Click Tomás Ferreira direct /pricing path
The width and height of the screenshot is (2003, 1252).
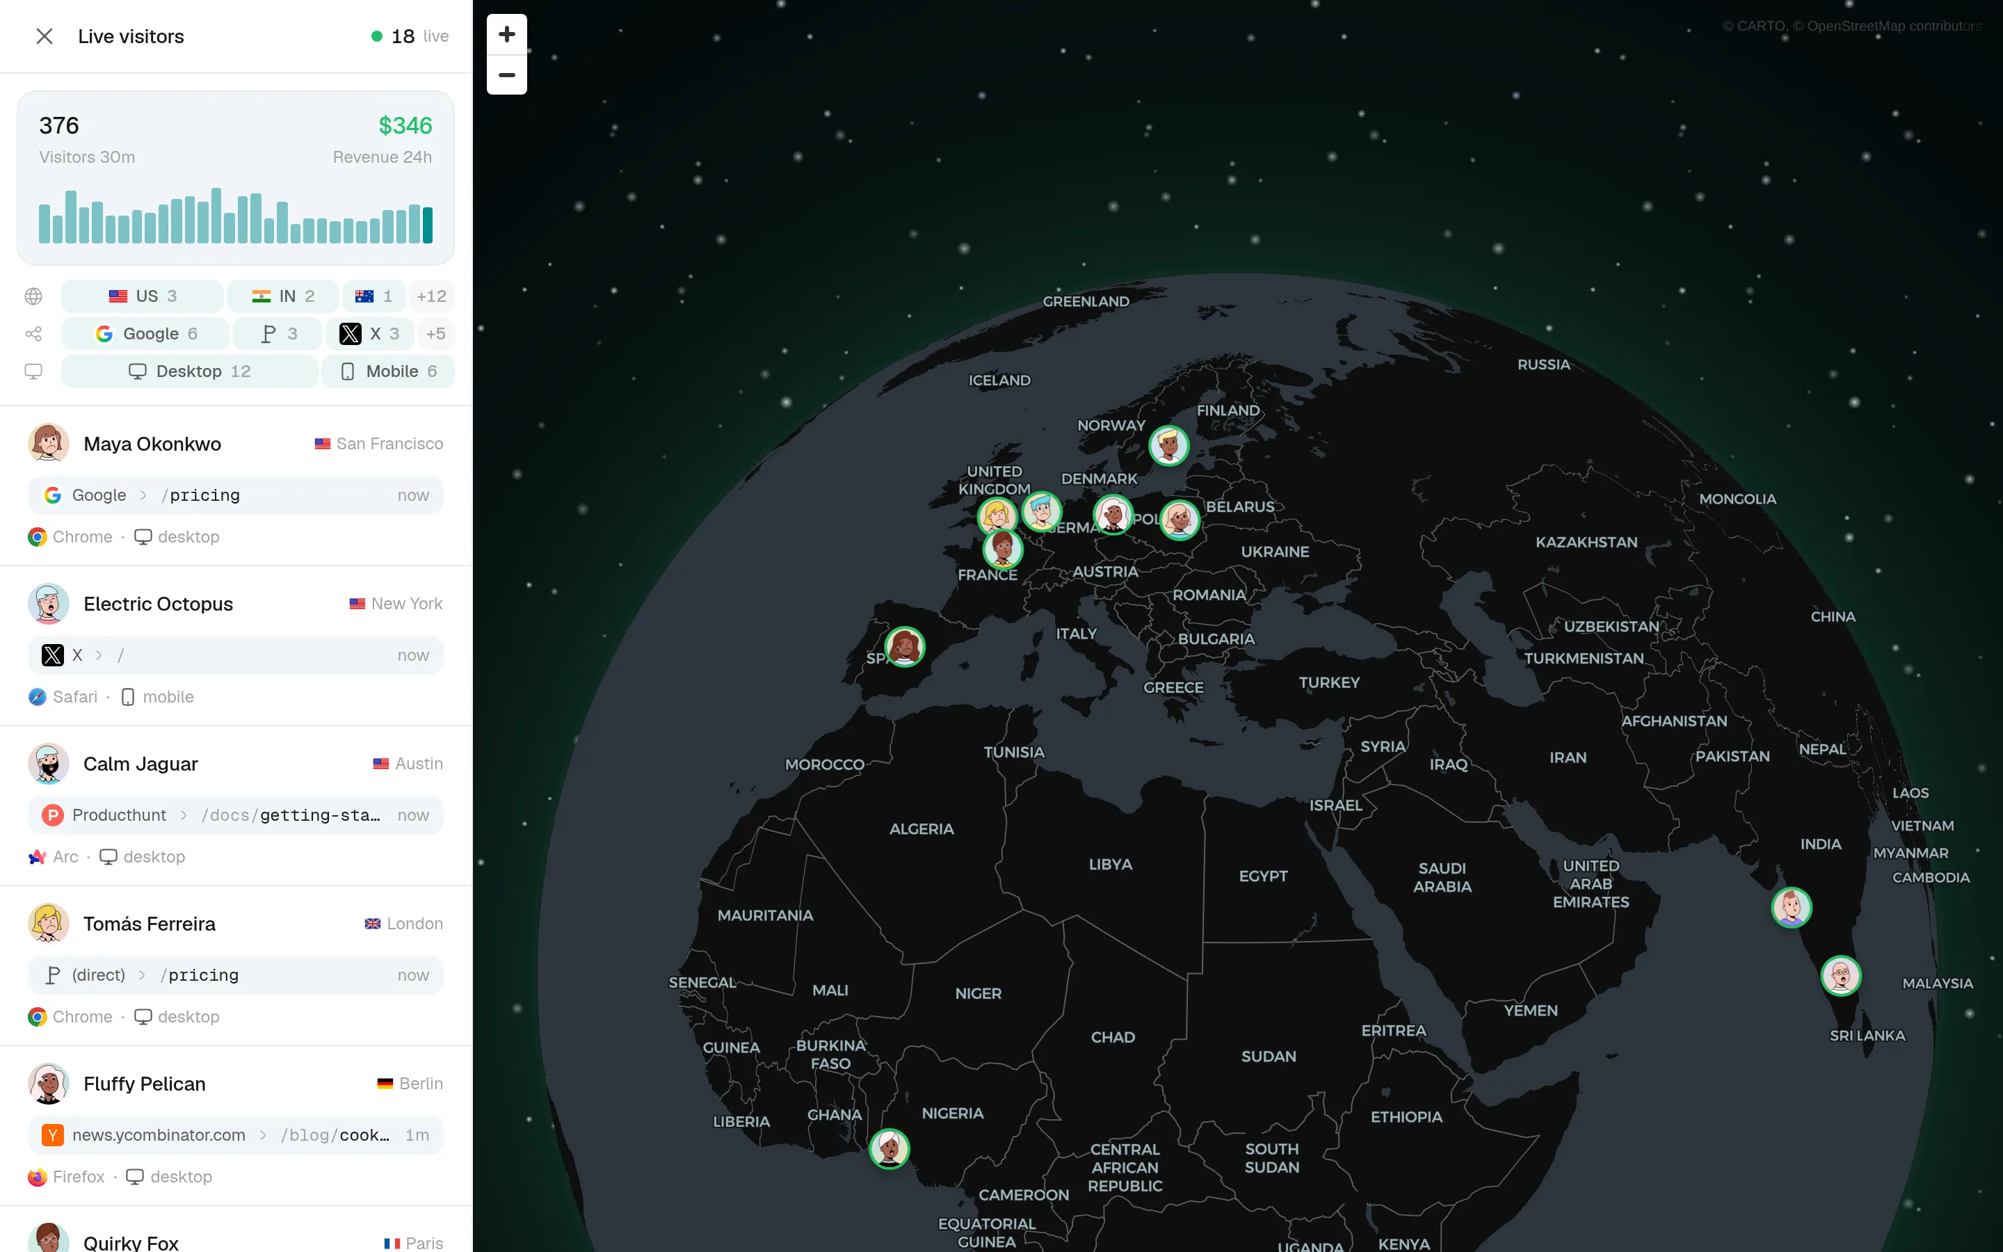tap(236, 975)
